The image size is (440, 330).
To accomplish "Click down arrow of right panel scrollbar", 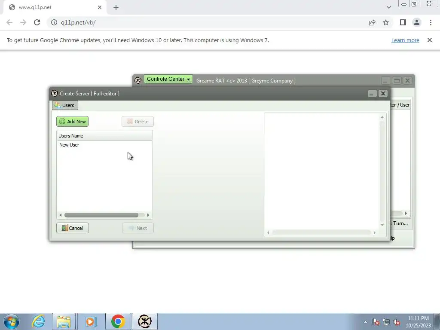I will point(382,225).
